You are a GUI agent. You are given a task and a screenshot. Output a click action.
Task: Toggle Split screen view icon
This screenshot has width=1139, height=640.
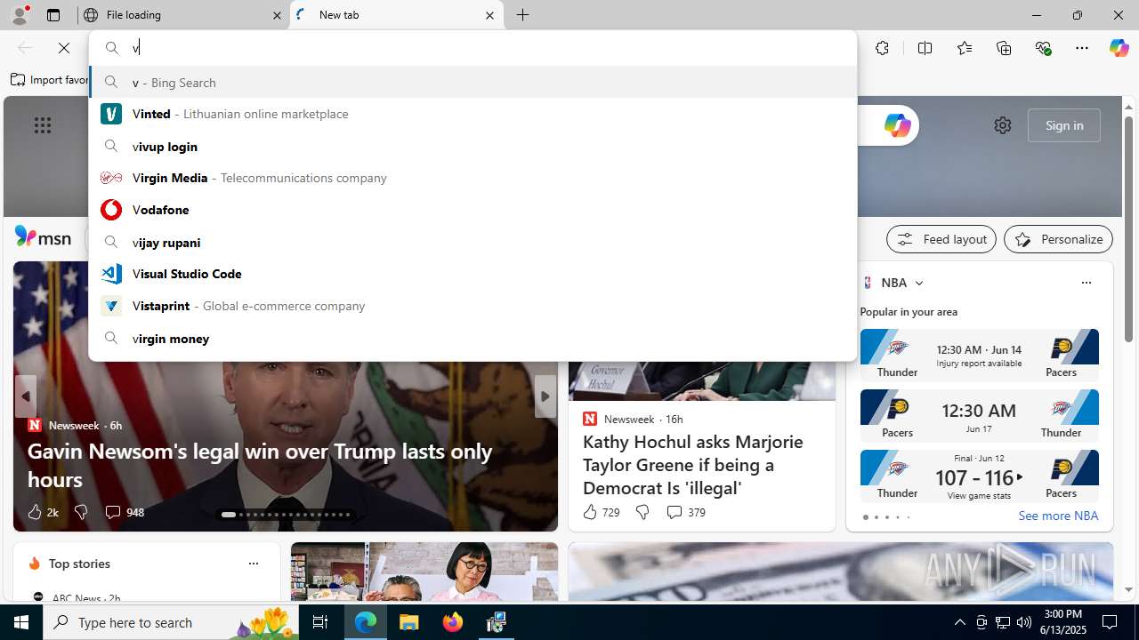(925, 48)
